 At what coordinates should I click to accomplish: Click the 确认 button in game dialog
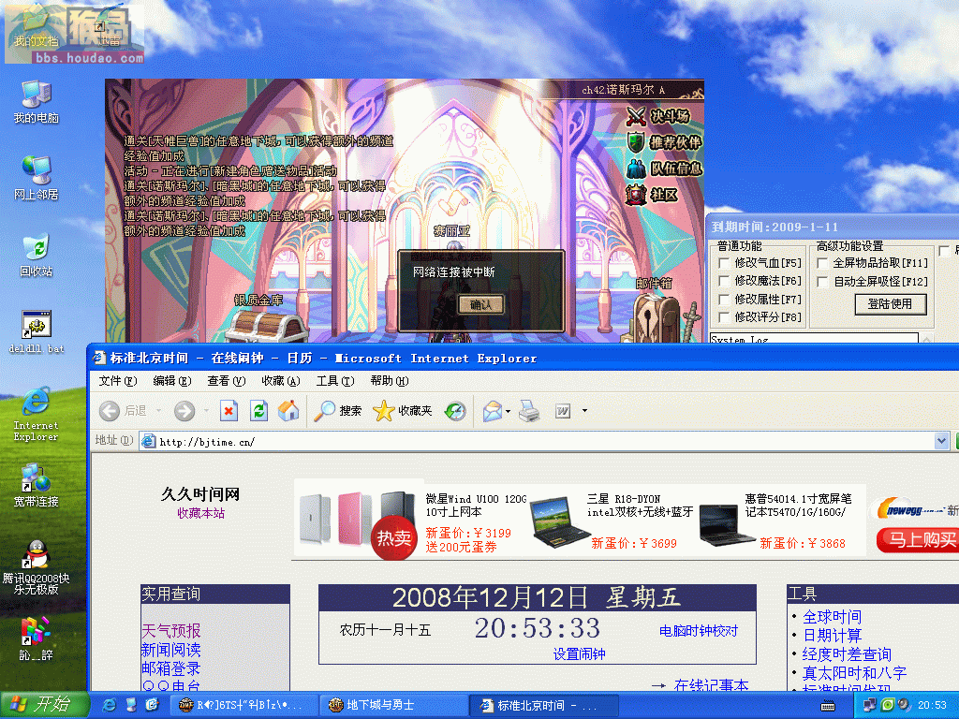(480, 304)
